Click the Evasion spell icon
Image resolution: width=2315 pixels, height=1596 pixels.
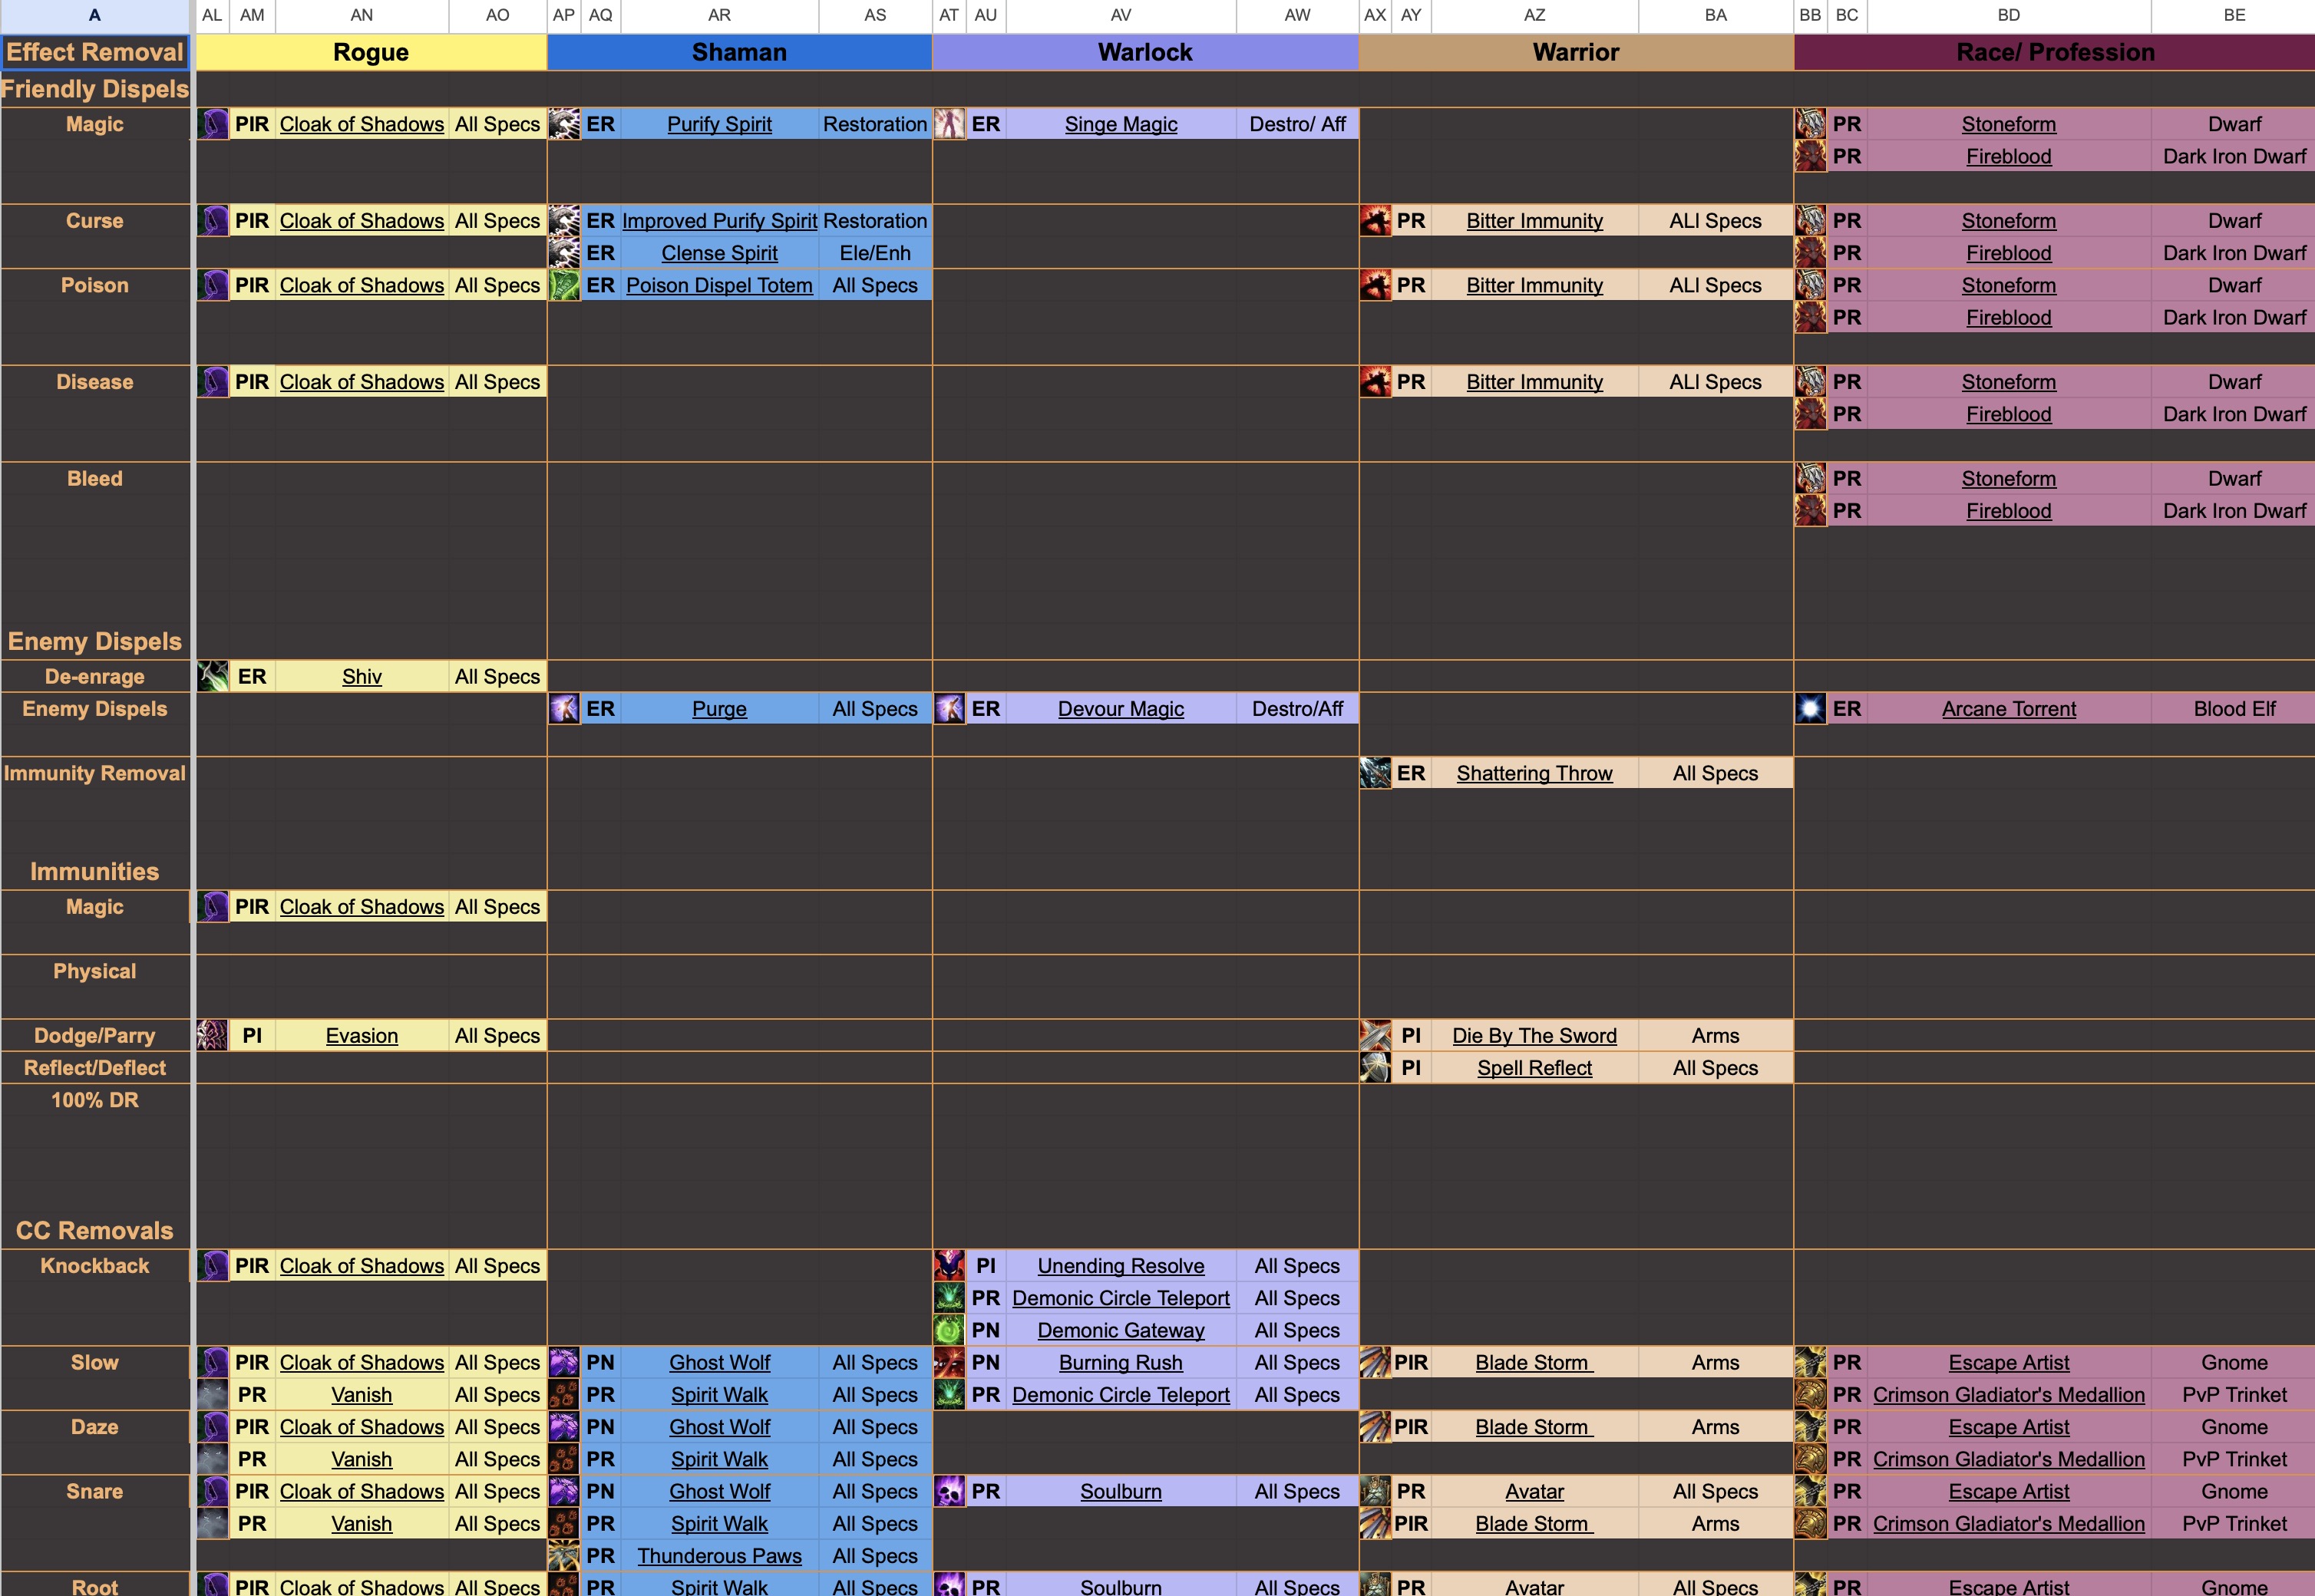click(212, 1035)
